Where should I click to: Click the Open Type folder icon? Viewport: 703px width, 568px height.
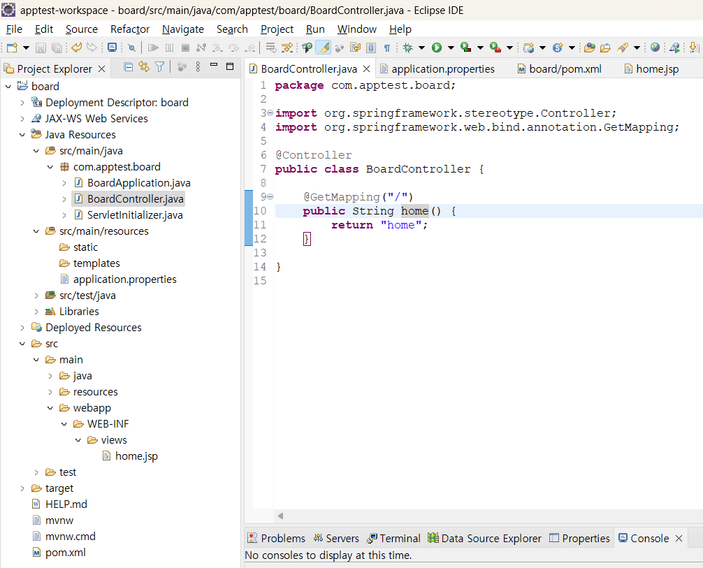point(590,48)
